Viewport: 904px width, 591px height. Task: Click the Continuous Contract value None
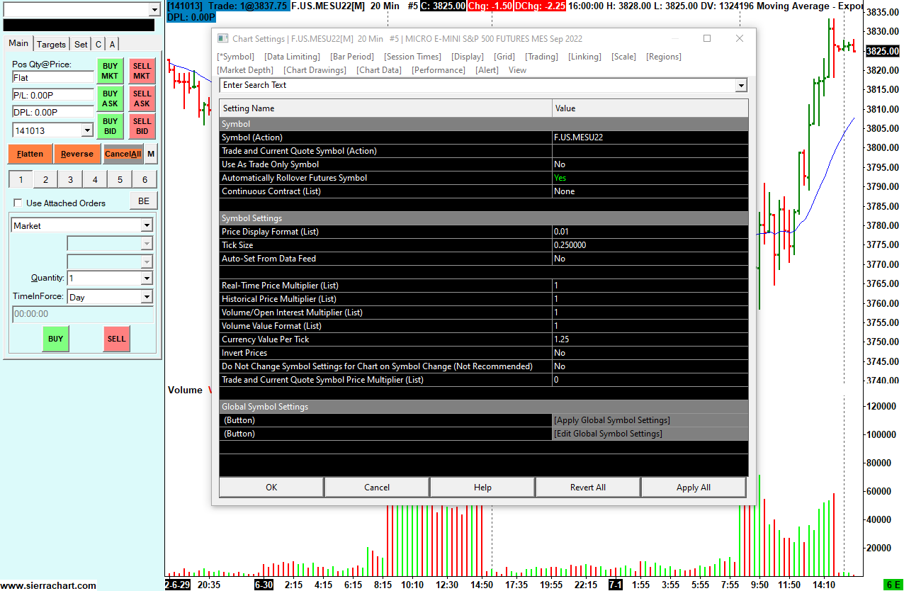click(x=650, y=191)
